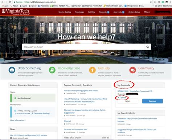This screenshot has width=172, height=140.
Task: Click the Knowledge Base book icon
Action: (52, 70)
